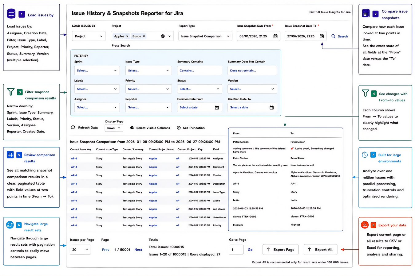The width and height of the screenshot is (415, 276).
Task: Click the Search magnifier icon
Action: click(x=333, y=36)
